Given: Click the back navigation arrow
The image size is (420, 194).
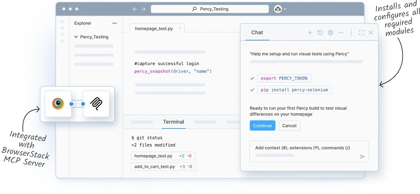Looking at the screenshot, I should (x=135, y=9).
